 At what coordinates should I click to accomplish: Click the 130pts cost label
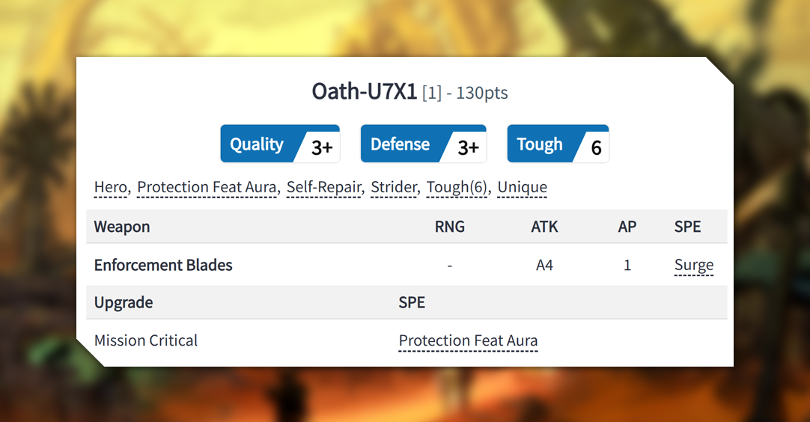tap(482, 94)
